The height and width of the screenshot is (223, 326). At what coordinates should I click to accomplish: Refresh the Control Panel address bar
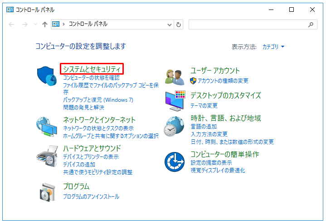(x=178, y=24)
